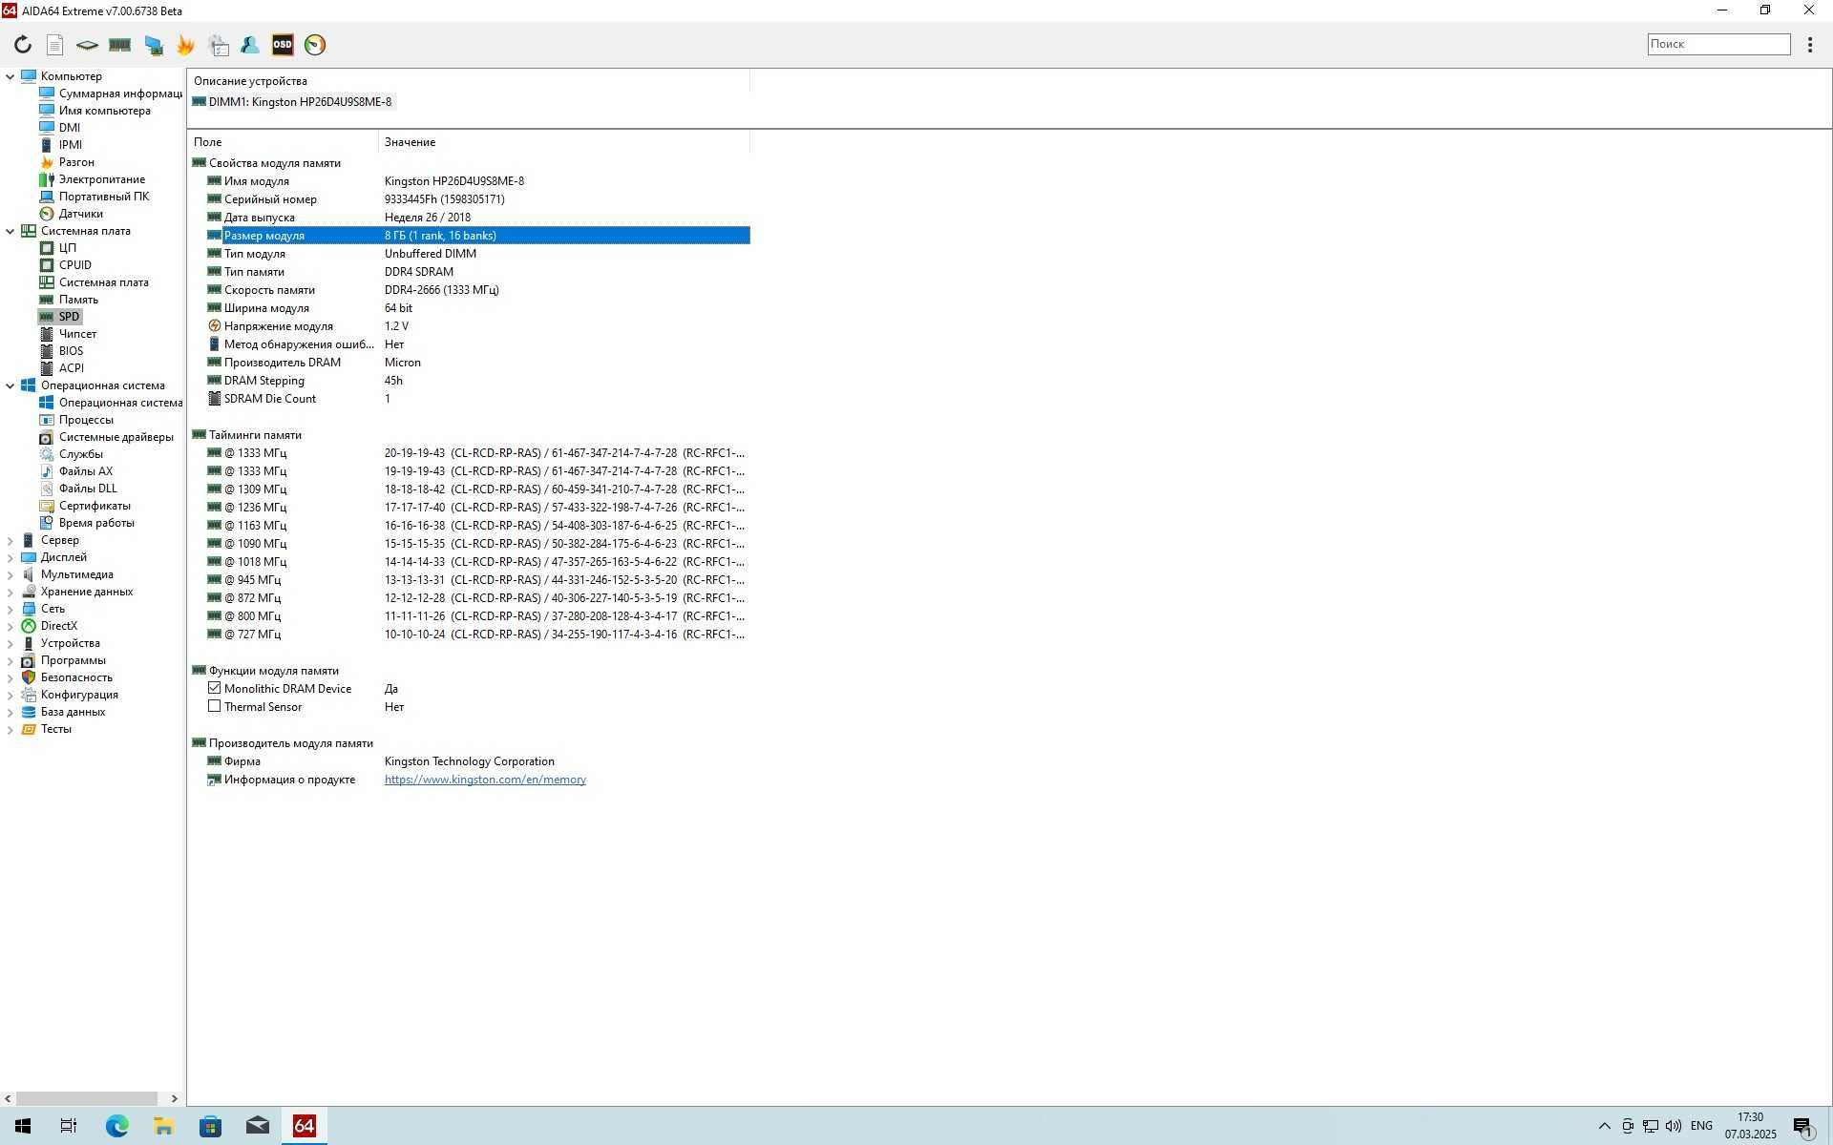Screen dimensions: 1833x1145
Task: Open Task View on the taskbar
Action: [x=69, y=1126]
